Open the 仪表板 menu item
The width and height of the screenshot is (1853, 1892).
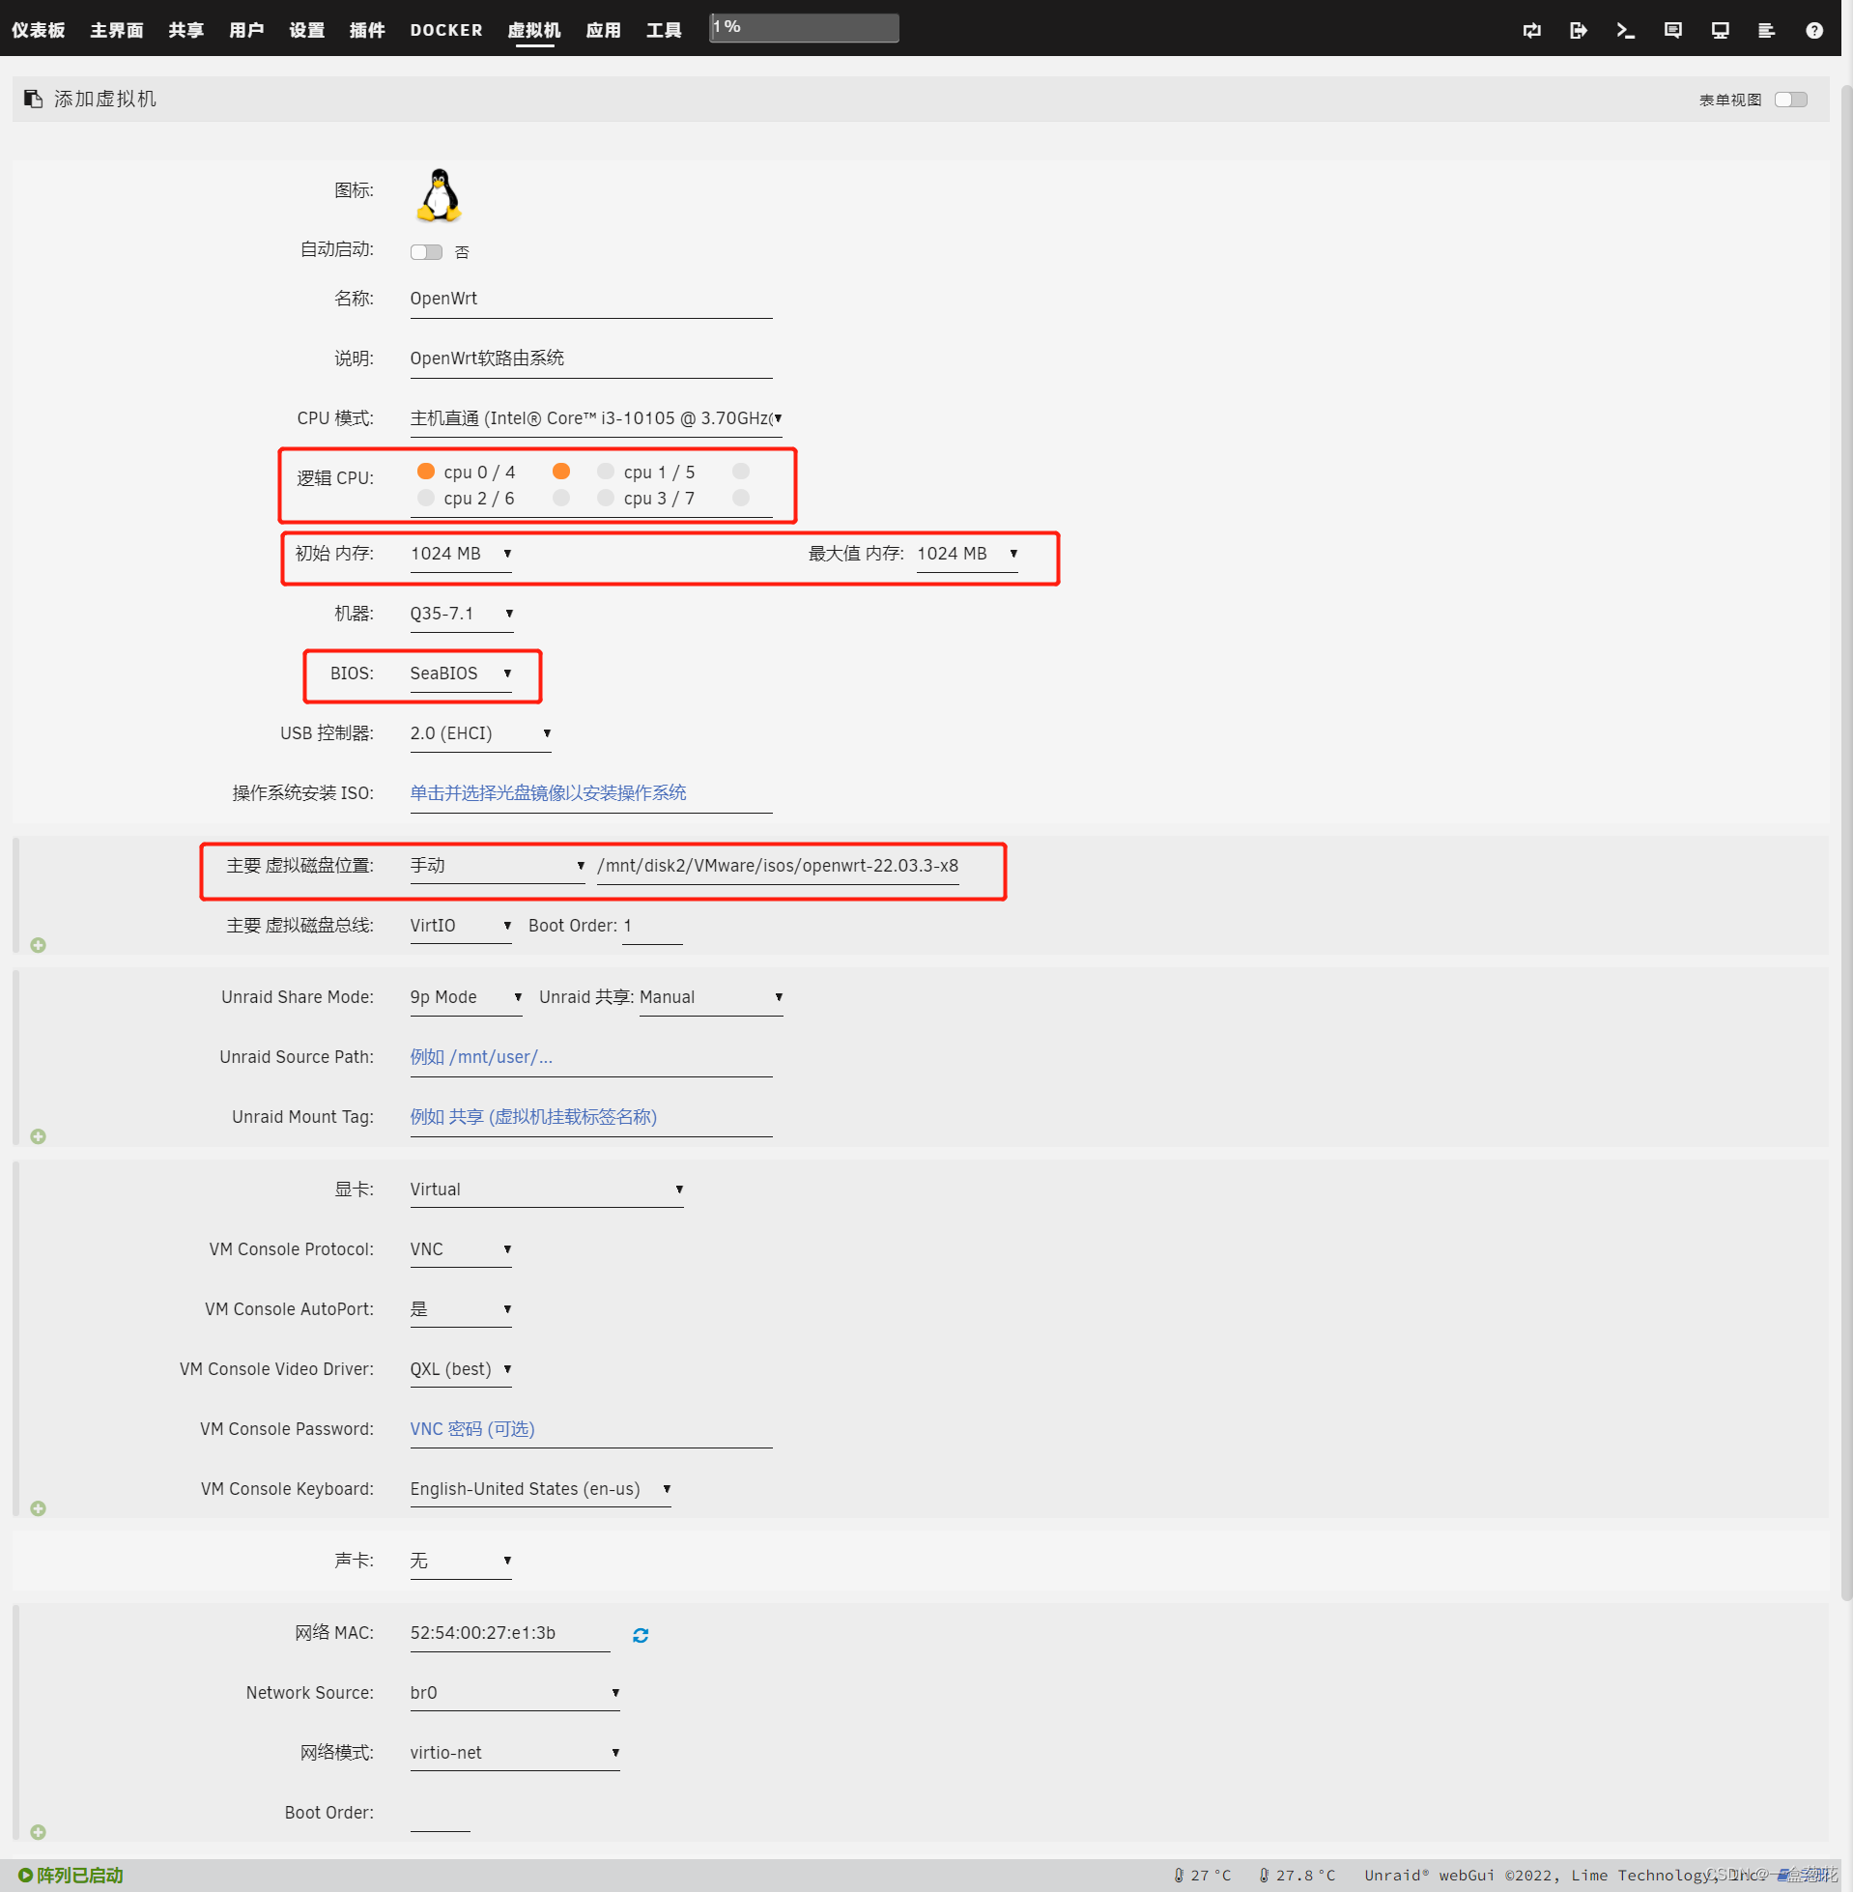click(37, 30)
